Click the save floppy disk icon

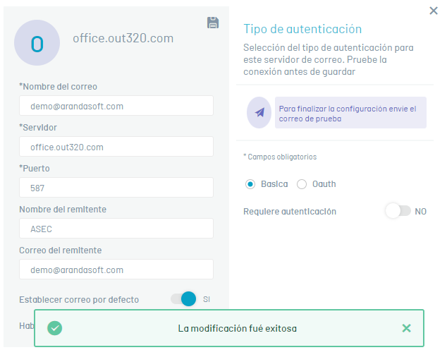coord(213,23)
